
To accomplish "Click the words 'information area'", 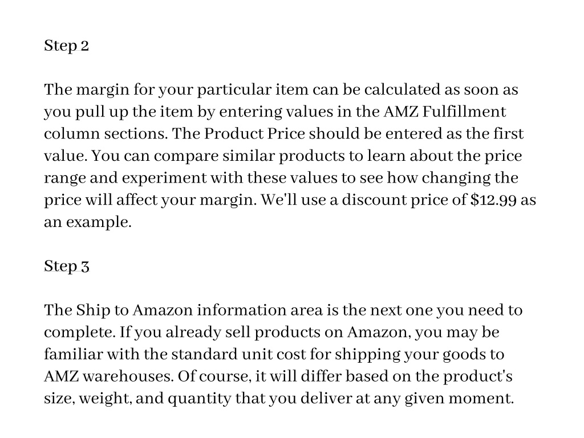I will tap(259, 310).
